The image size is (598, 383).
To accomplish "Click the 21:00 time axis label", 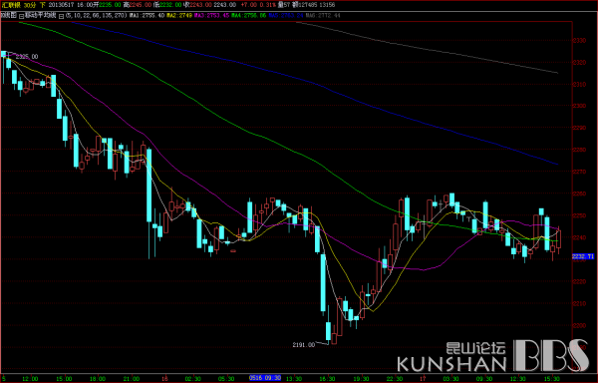I will 132,378.
